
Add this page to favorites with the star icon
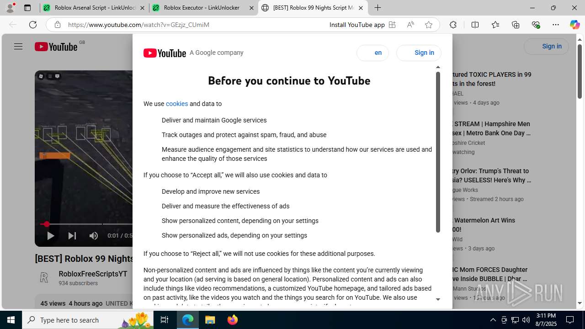click(429, 25)
